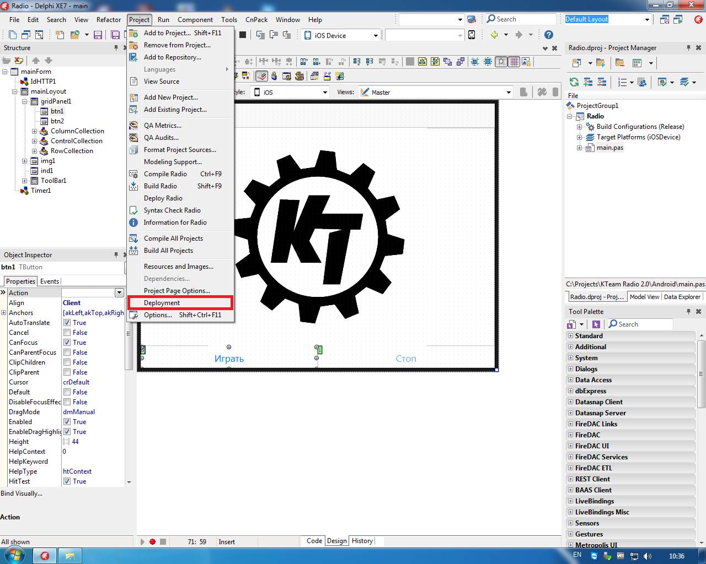Switch to the Code view tab

[314, 541]
